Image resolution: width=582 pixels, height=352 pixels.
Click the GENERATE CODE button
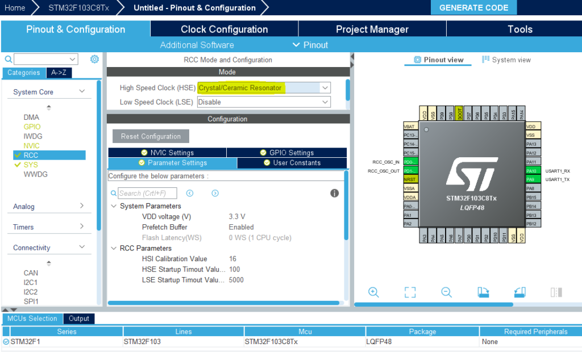pos(473,7)
